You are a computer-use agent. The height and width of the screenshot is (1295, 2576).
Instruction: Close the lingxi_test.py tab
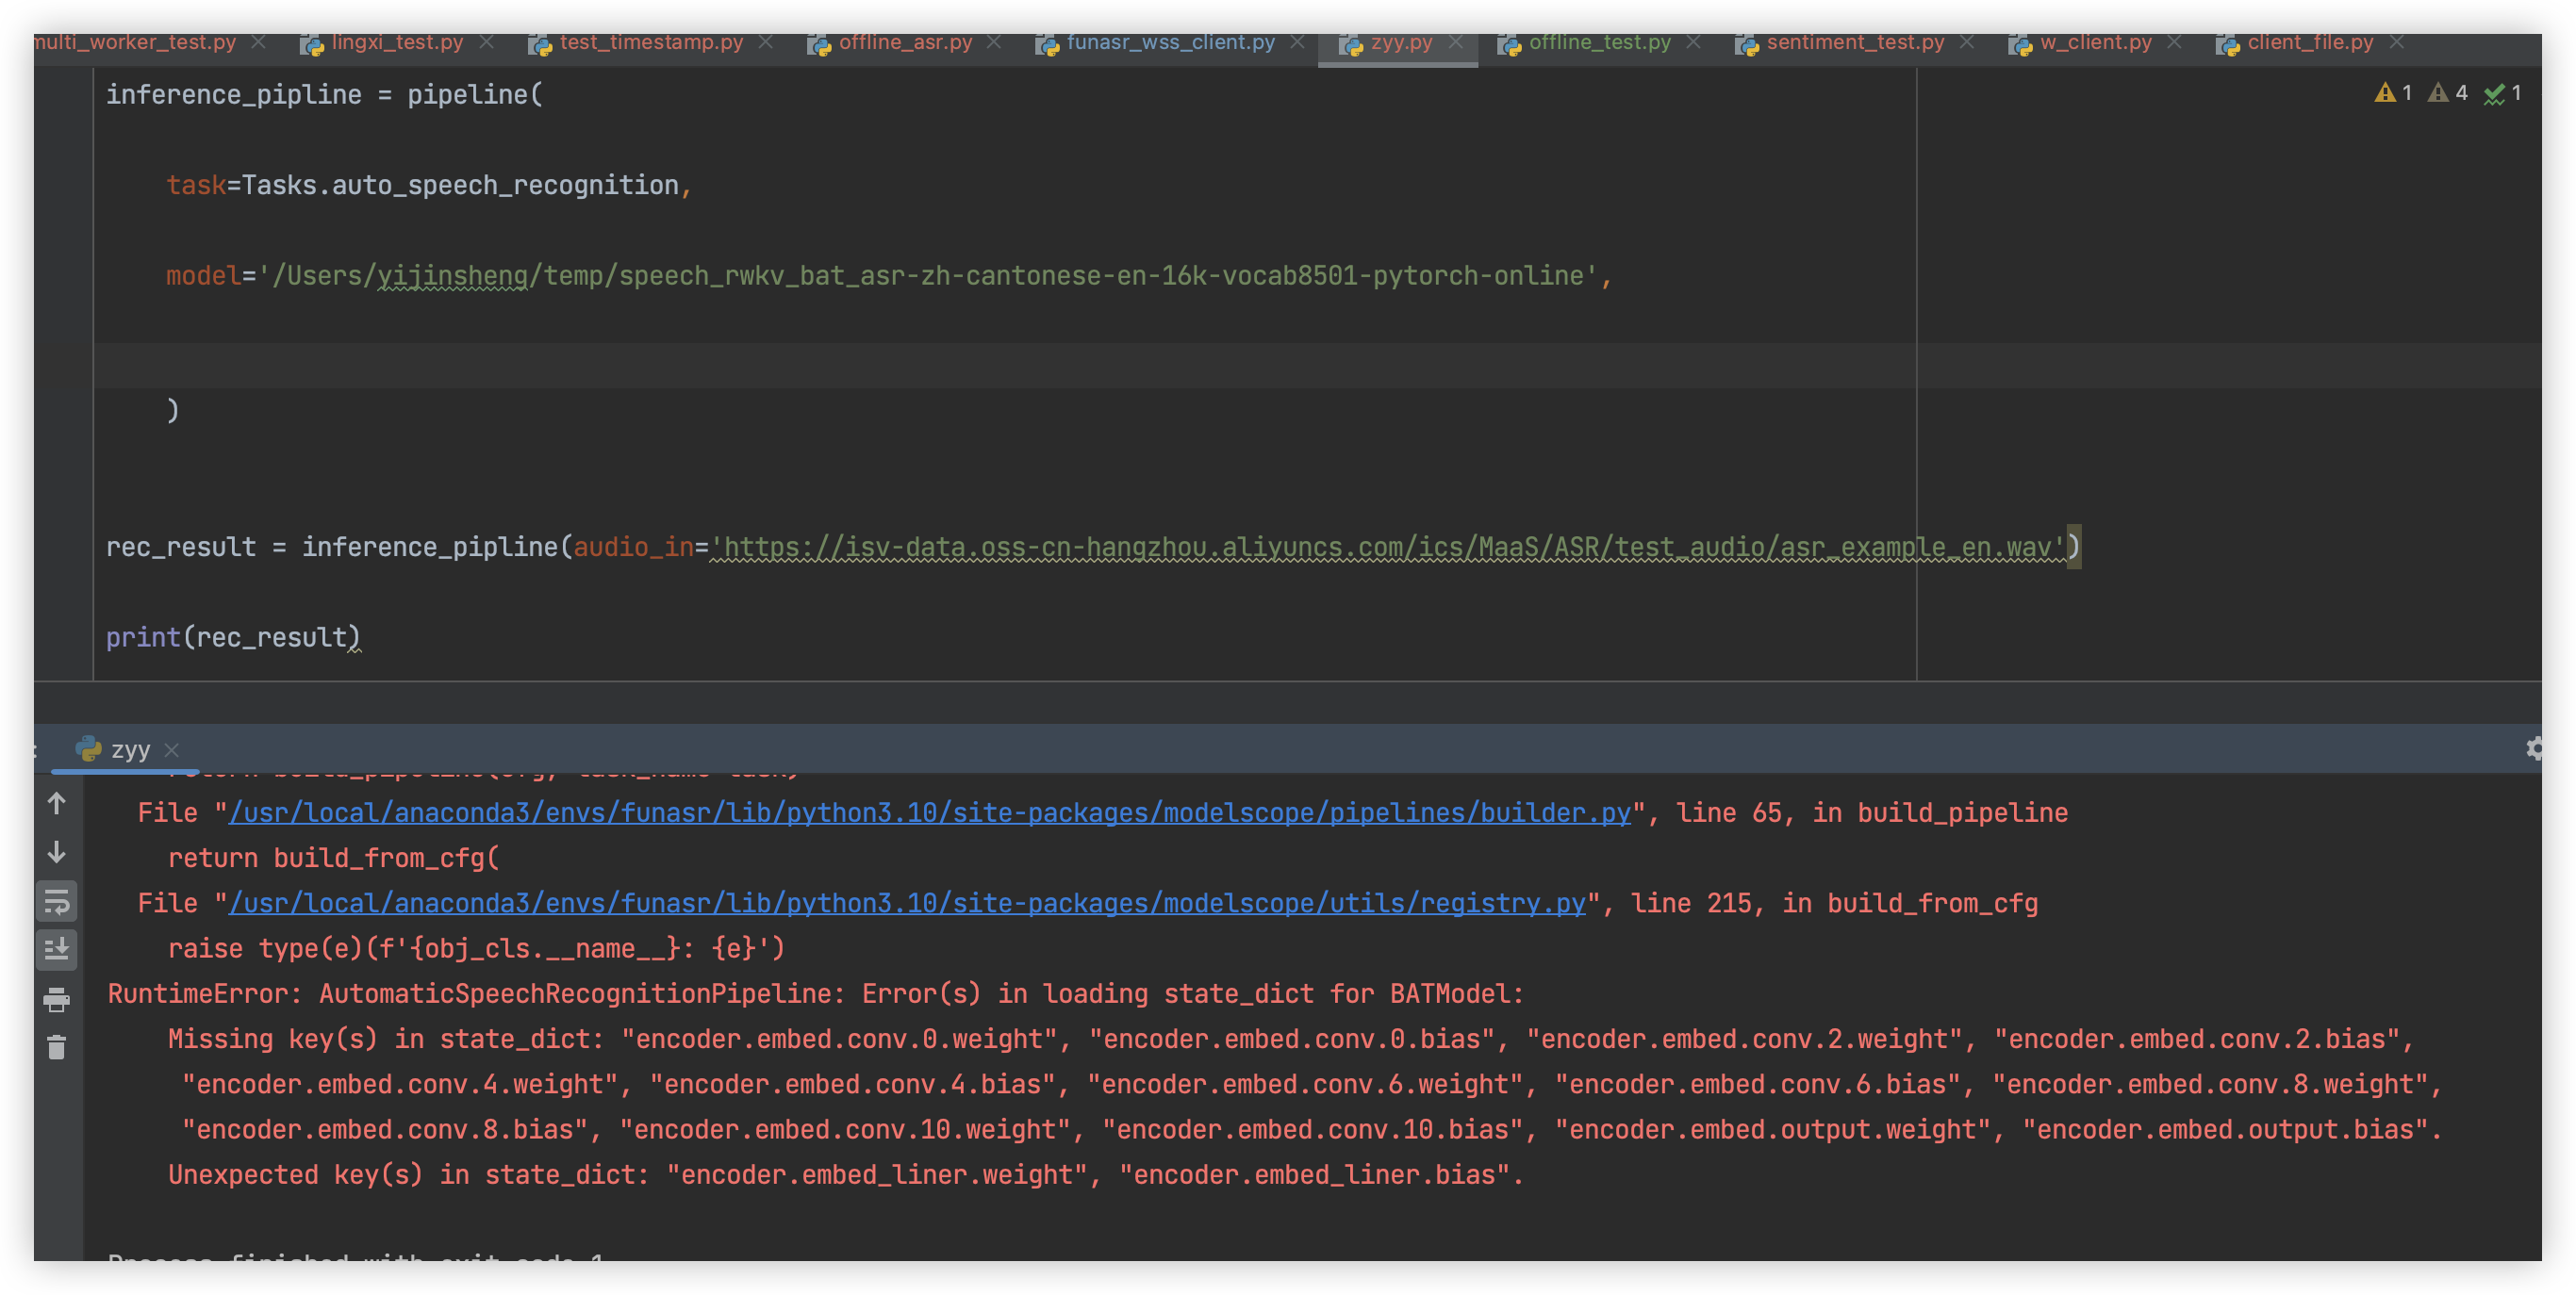pyautogui.click(x=487, y=42)
